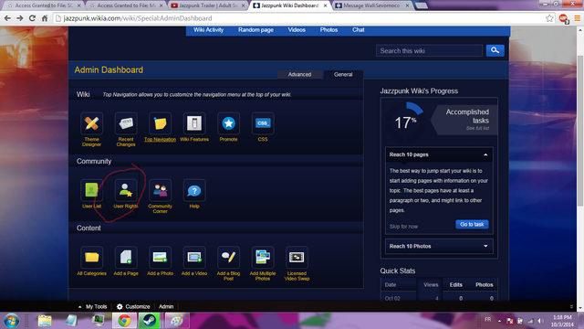Open Steam from the taskbar

point(149,321)
